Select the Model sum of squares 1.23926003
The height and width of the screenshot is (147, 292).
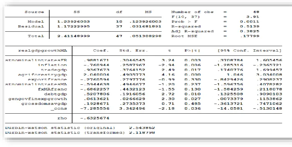73,22
